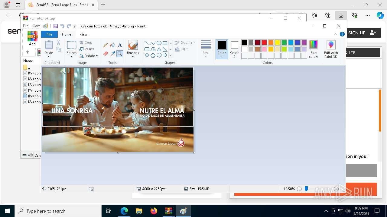Pick the purple color swatch

304,42
